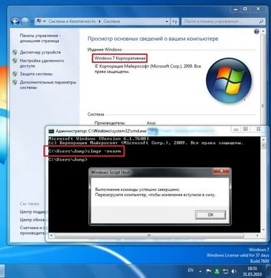The height and width of the screenshot is (278, 271).
Task: Open the taskbar clock showing 18:51
Action: pos(252,271)
